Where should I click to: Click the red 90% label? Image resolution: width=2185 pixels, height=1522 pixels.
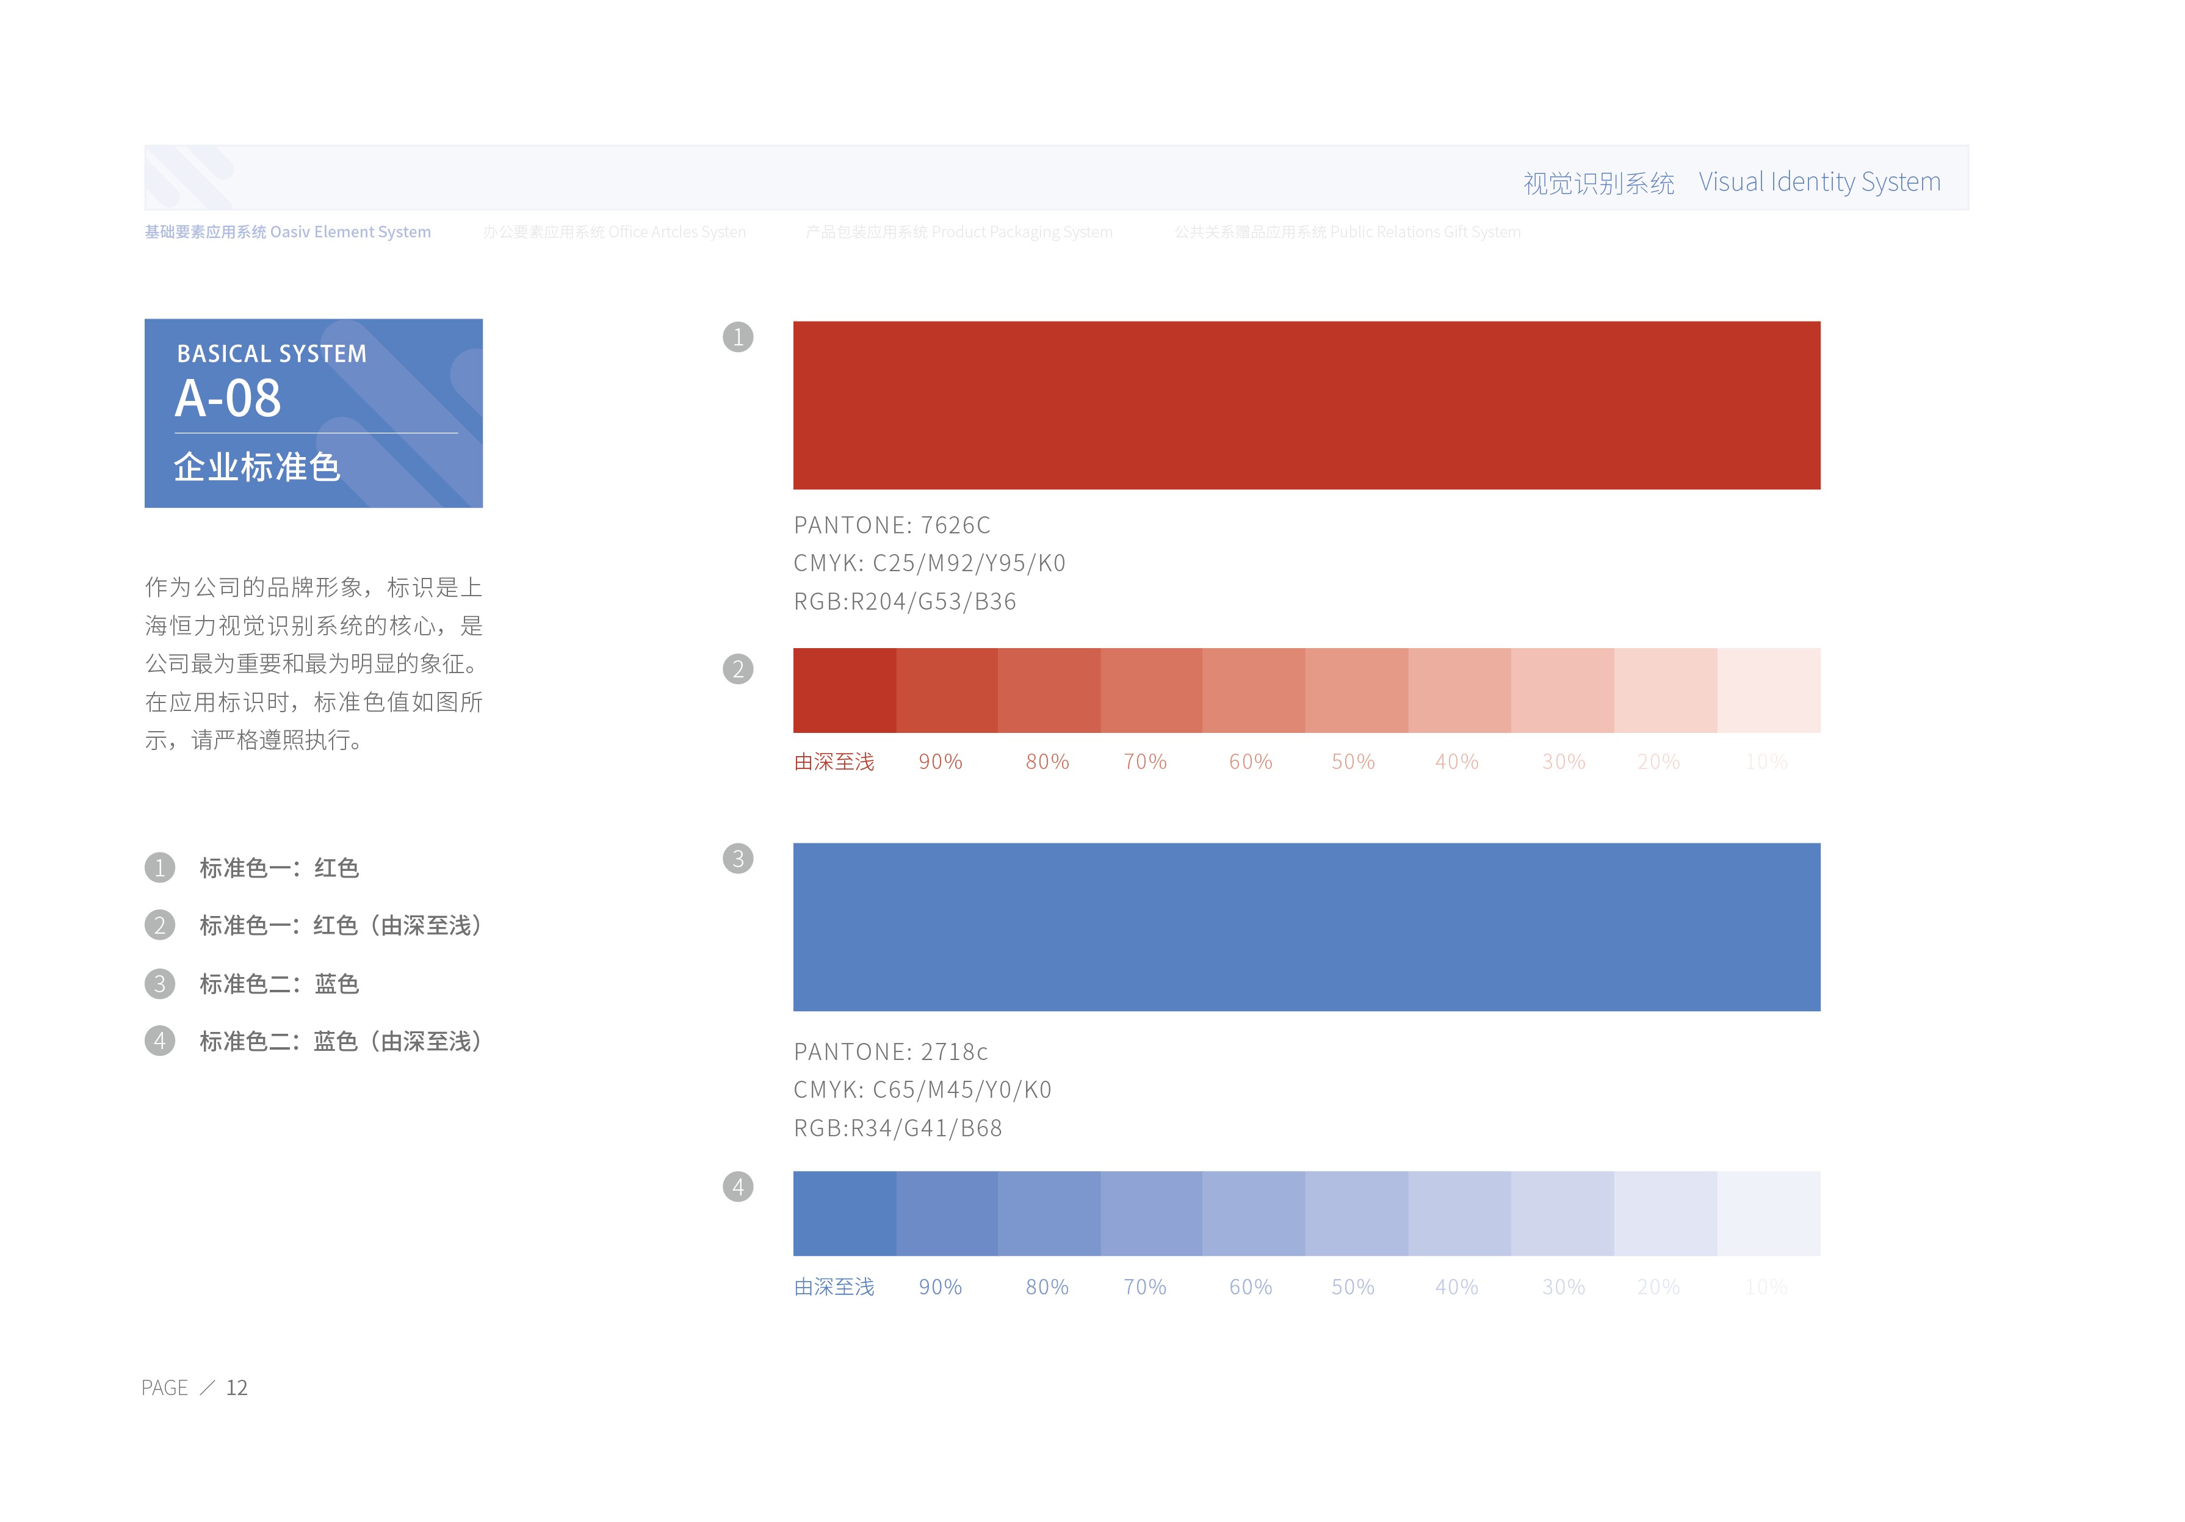tap(941, 762)
